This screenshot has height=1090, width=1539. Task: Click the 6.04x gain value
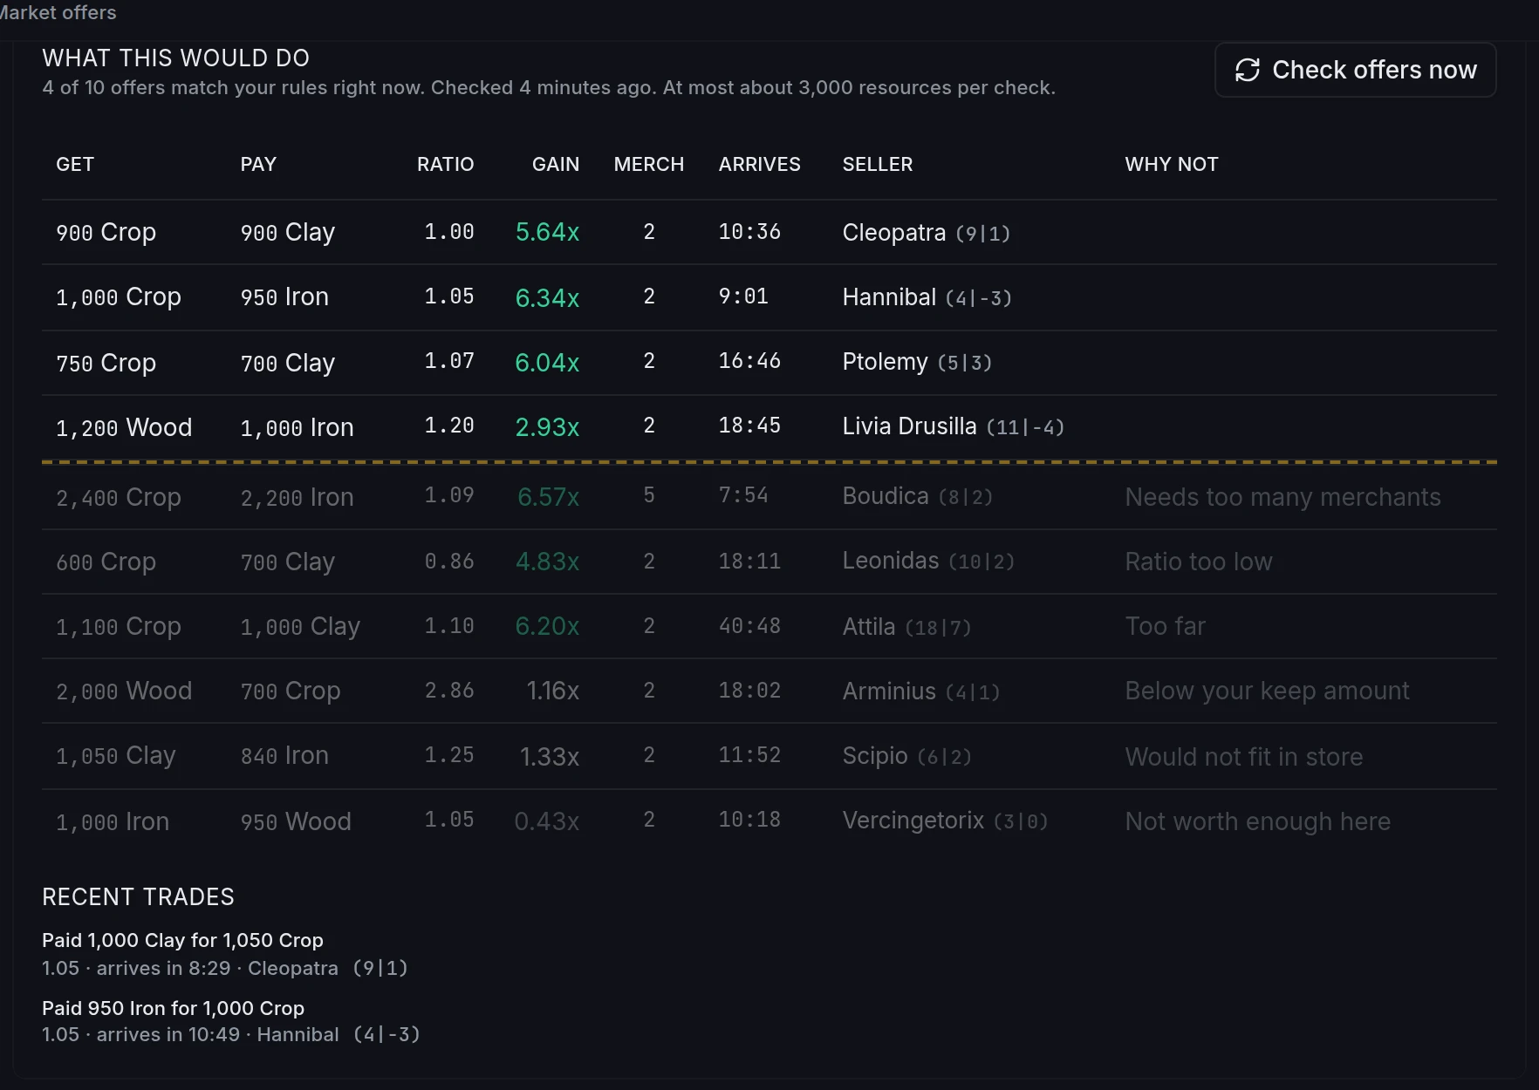point(547,363)
